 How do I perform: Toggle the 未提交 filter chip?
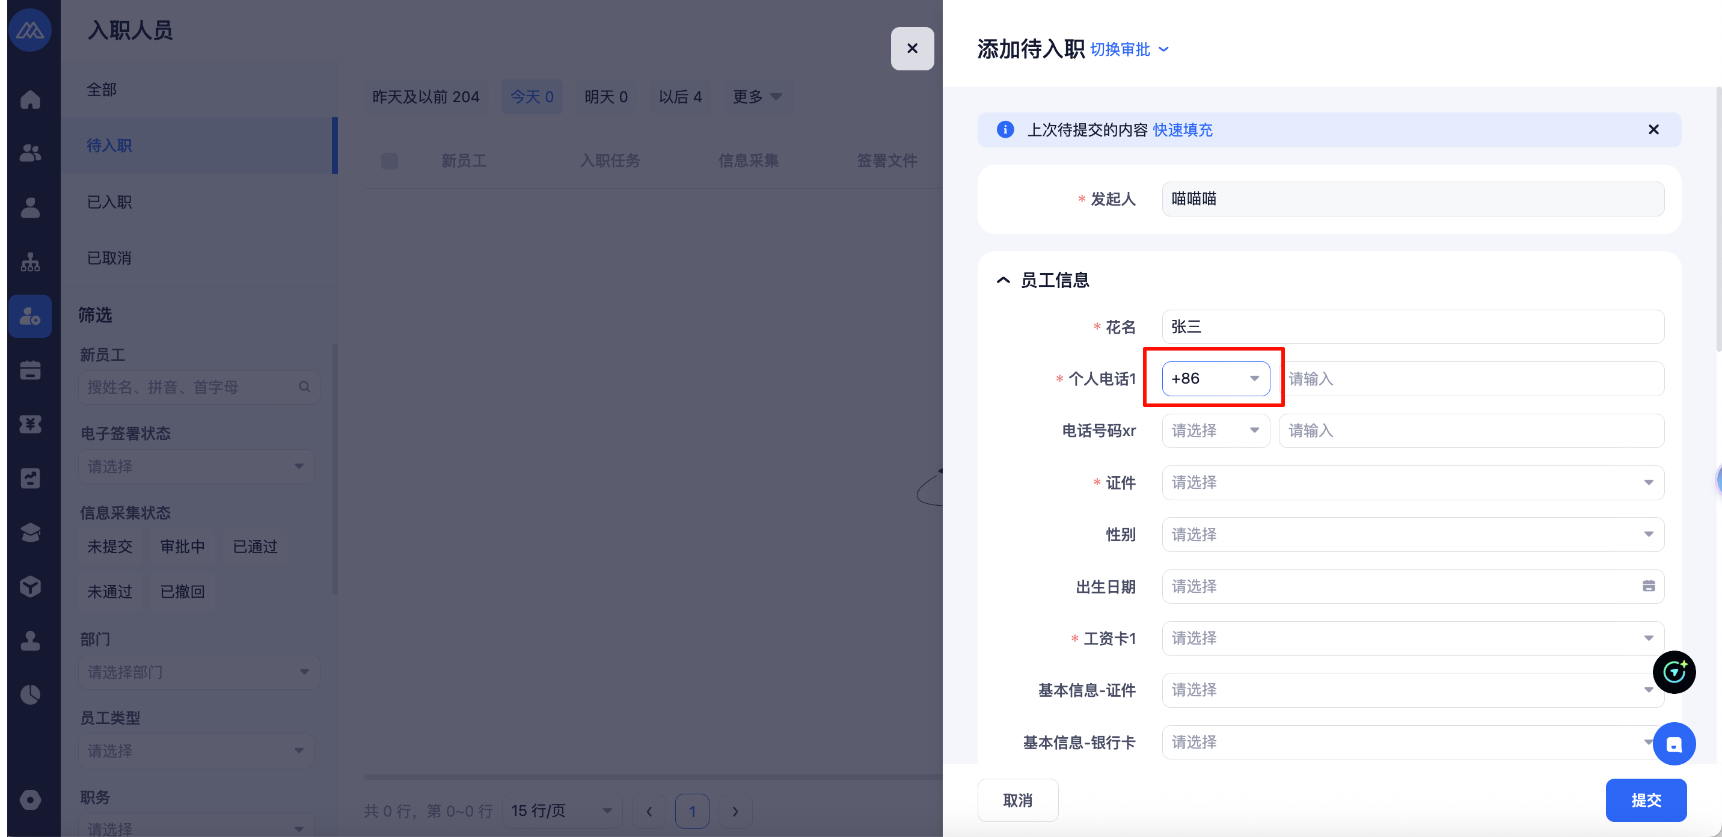pos(109,547)
